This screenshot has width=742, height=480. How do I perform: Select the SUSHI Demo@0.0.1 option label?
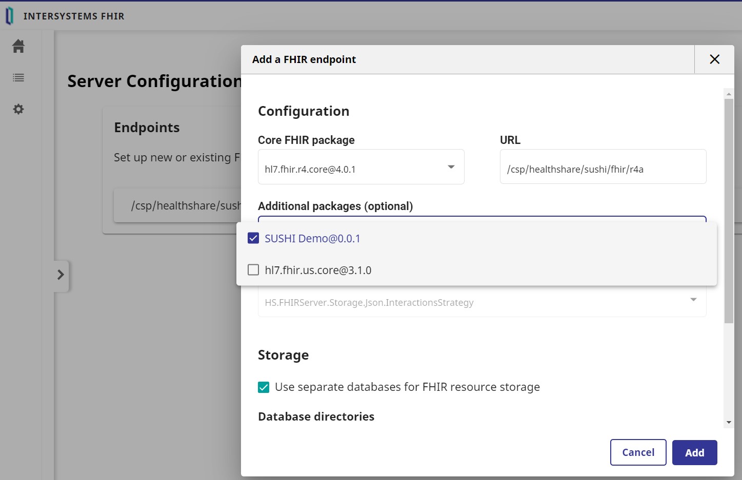[x=312, y=239]
